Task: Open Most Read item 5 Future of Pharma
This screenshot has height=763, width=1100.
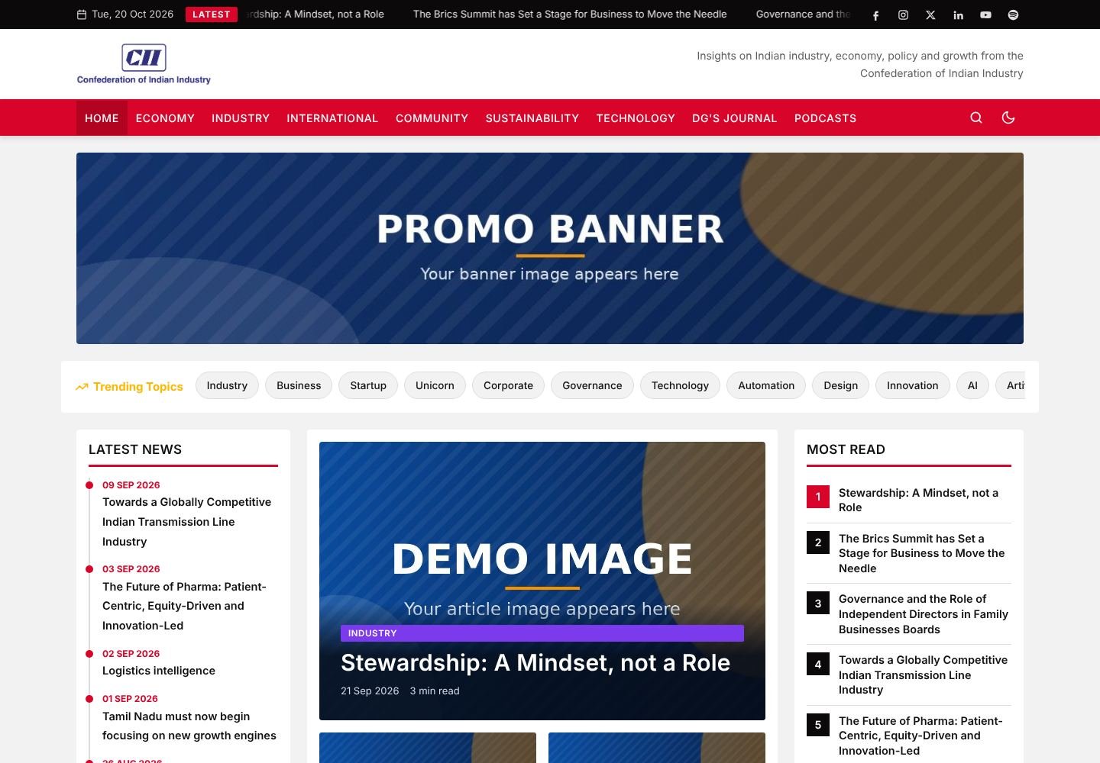Action: pos(920,736)
